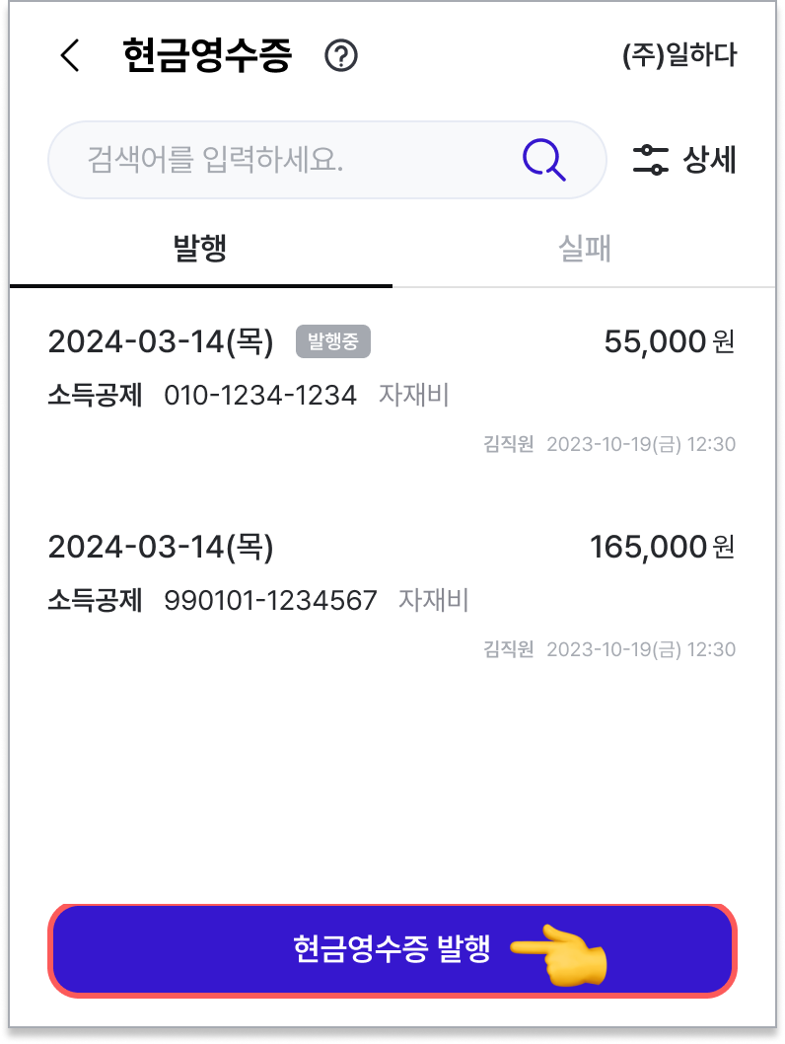Open 상세 detailed filter options
785x1044 pixels.
click(x=684, y=160)
